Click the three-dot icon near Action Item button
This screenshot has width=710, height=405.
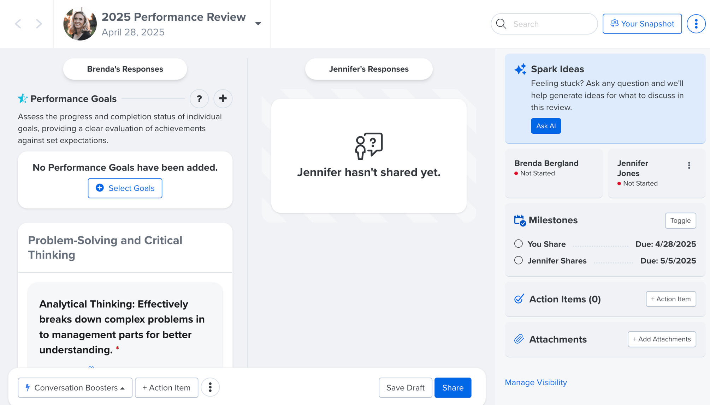210,387
